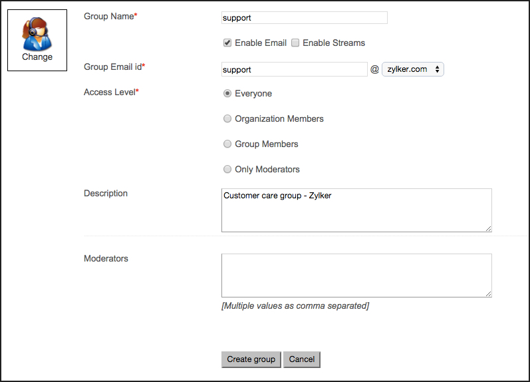Click Change under the group picture
This screenshot has width=530, height=382.
(x=37, y=57)
